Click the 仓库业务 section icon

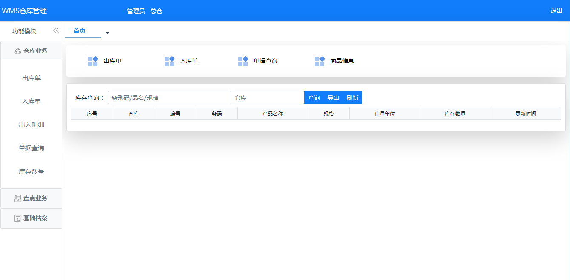point(17,51)
